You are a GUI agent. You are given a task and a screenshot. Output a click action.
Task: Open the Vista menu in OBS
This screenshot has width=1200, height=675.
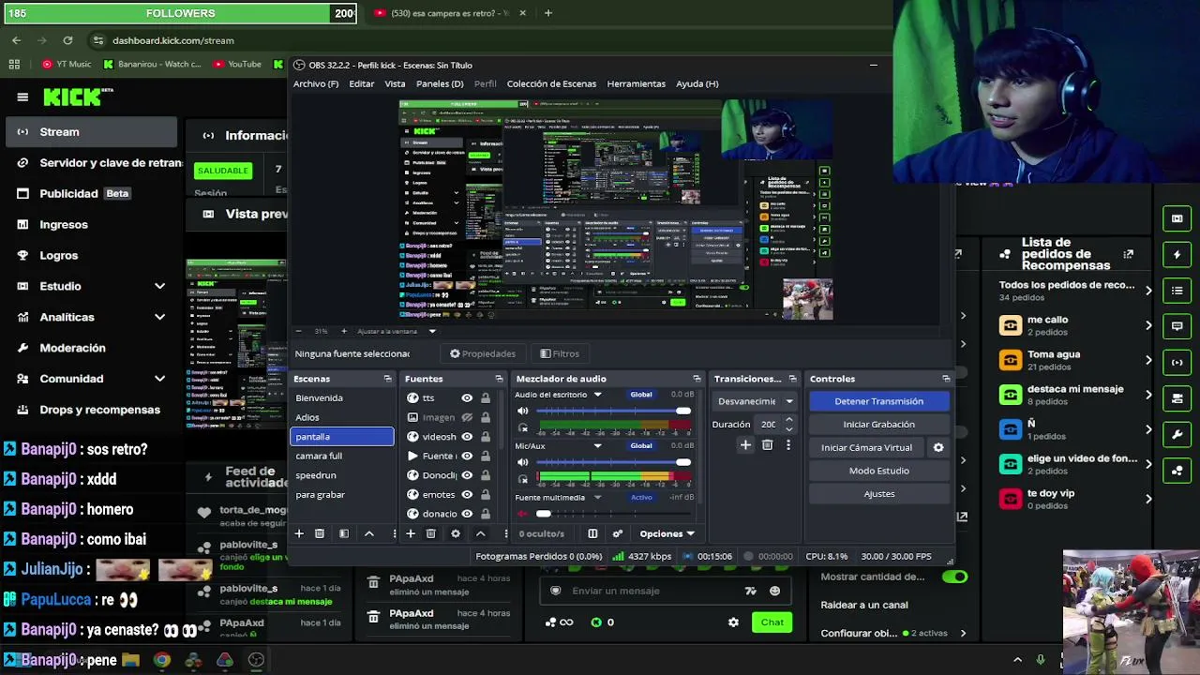coord(395,83)
